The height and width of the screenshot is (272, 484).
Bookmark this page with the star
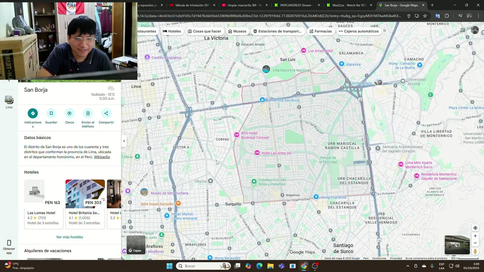coord(425,16)
